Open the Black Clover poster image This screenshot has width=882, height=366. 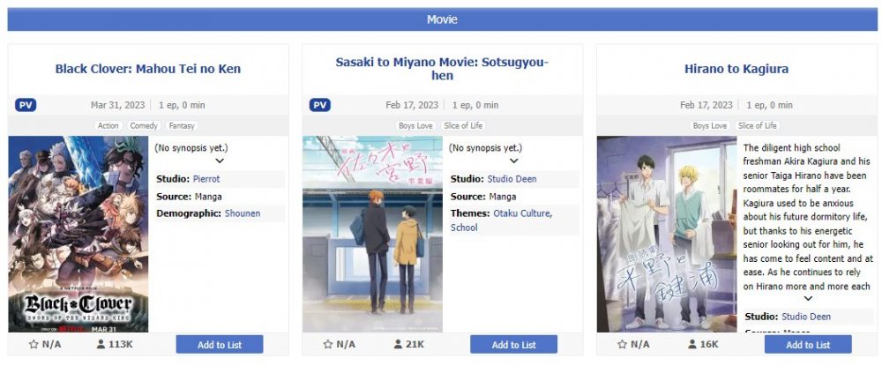click(x=78, y=234)
